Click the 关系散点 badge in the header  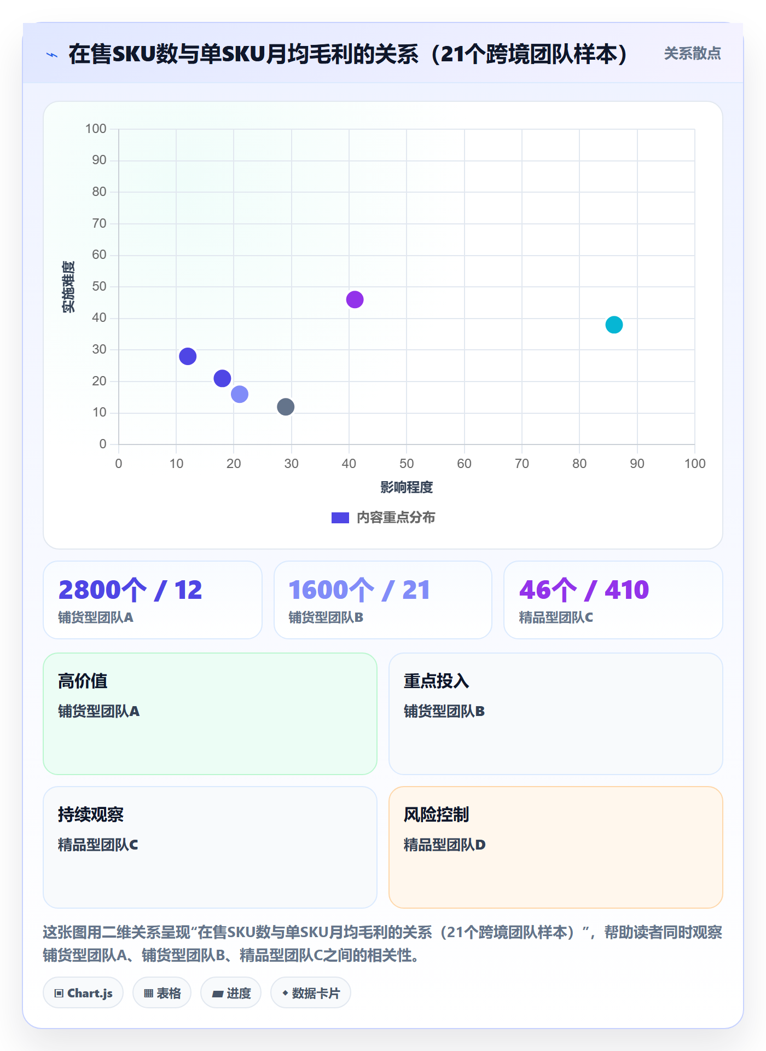(692, 54)
